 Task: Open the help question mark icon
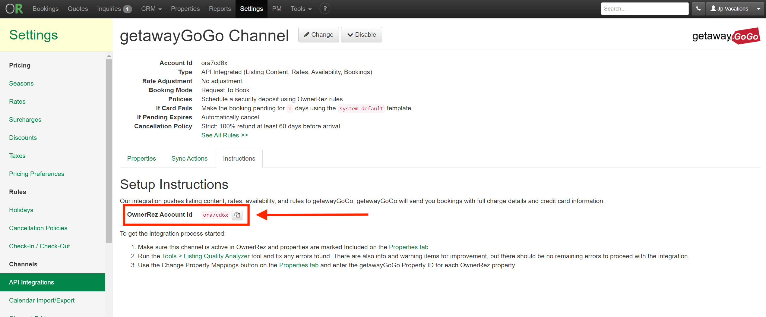pos(325,9)
